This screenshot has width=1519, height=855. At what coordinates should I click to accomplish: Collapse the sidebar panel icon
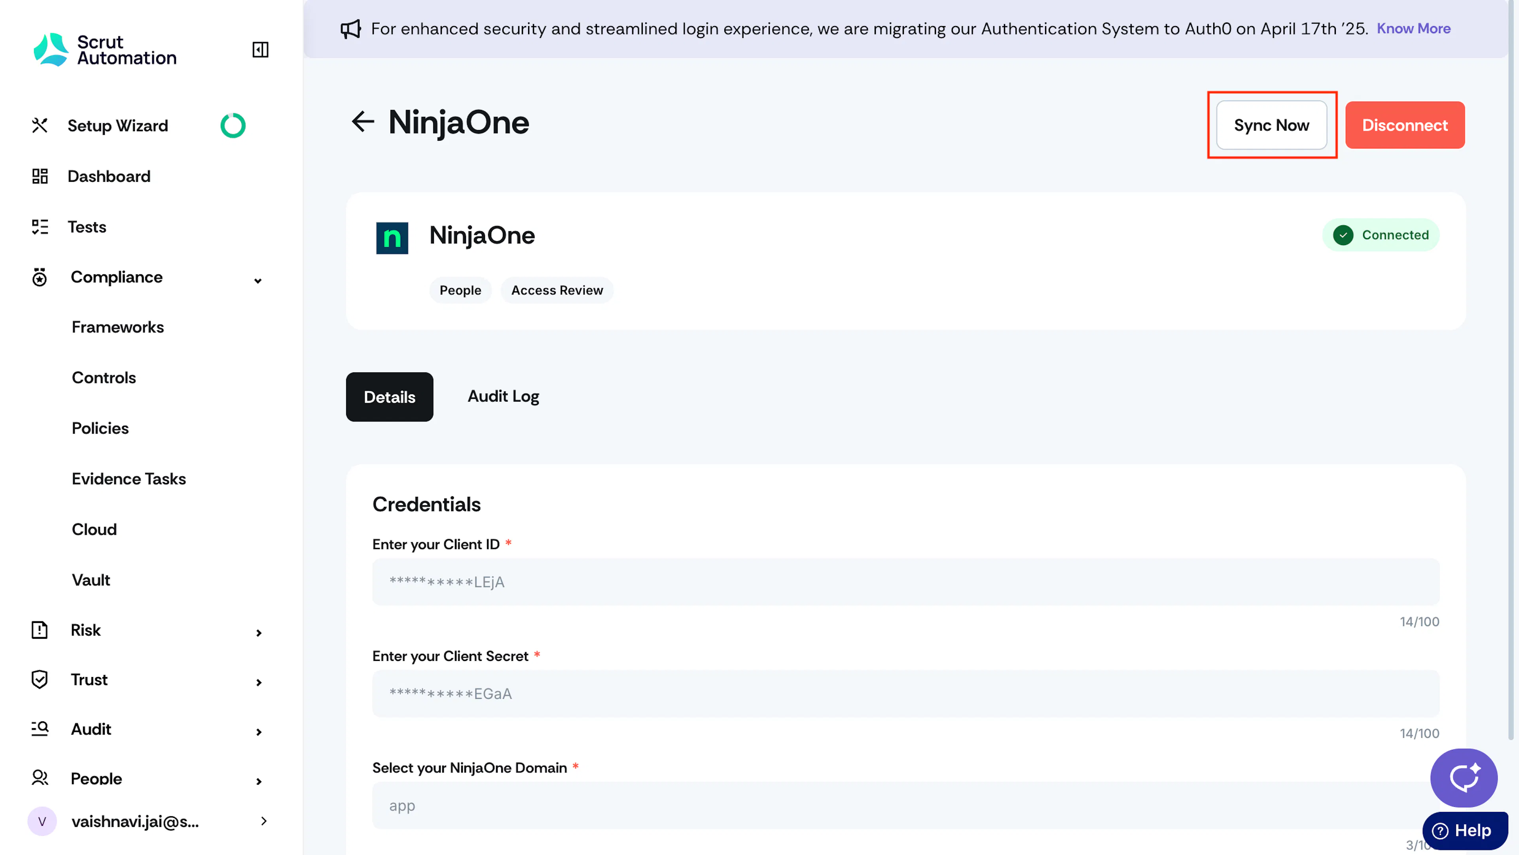(260, 49)
